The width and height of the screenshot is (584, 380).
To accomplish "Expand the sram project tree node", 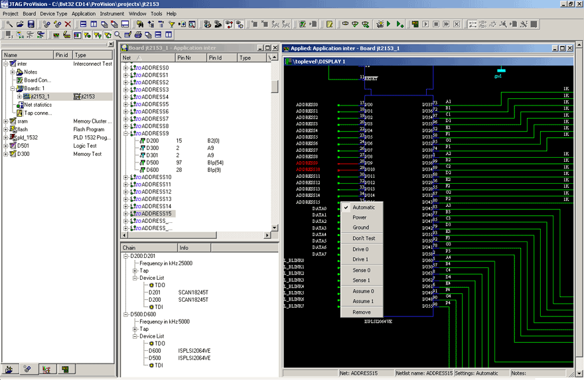I will [x=6, y=121].
